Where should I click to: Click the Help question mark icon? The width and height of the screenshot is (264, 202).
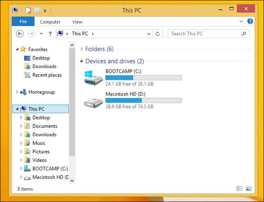250,21
